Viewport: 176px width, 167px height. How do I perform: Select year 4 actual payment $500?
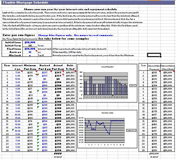click(58, 82)
